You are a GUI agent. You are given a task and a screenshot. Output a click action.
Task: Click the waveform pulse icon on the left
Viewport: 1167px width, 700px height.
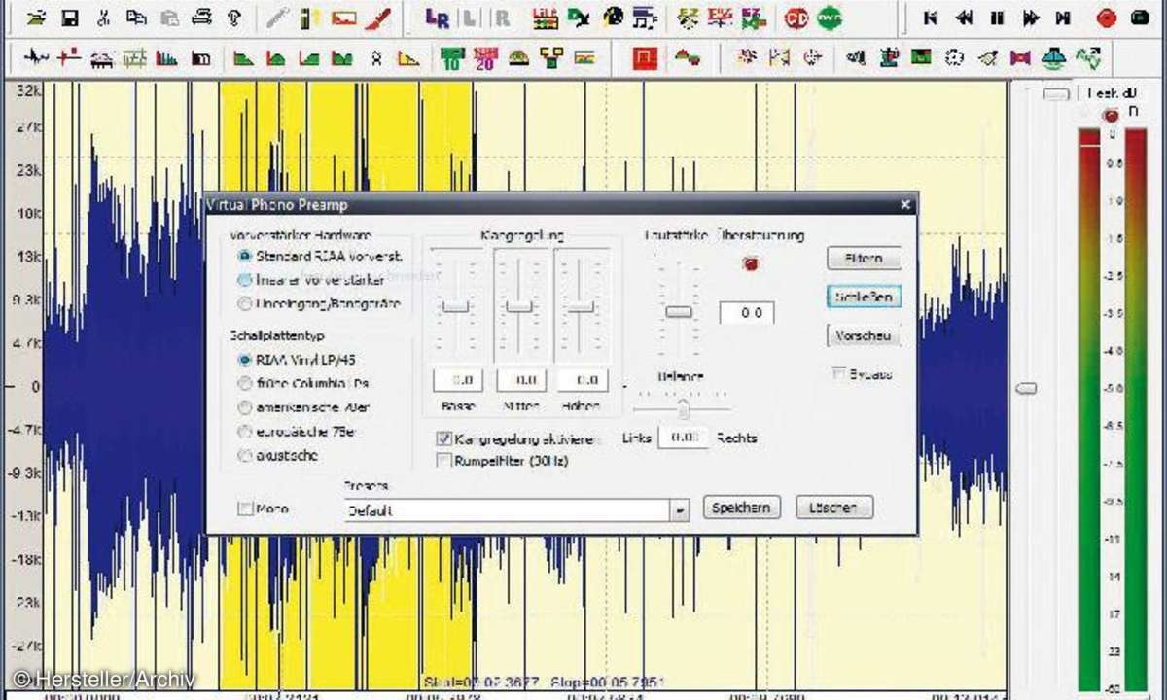point(36,58)
